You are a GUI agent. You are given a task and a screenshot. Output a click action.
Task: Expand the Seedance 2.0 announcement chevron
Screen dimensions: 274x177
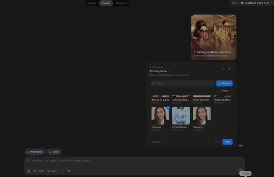pyautogui.click(x=272, y=3)
